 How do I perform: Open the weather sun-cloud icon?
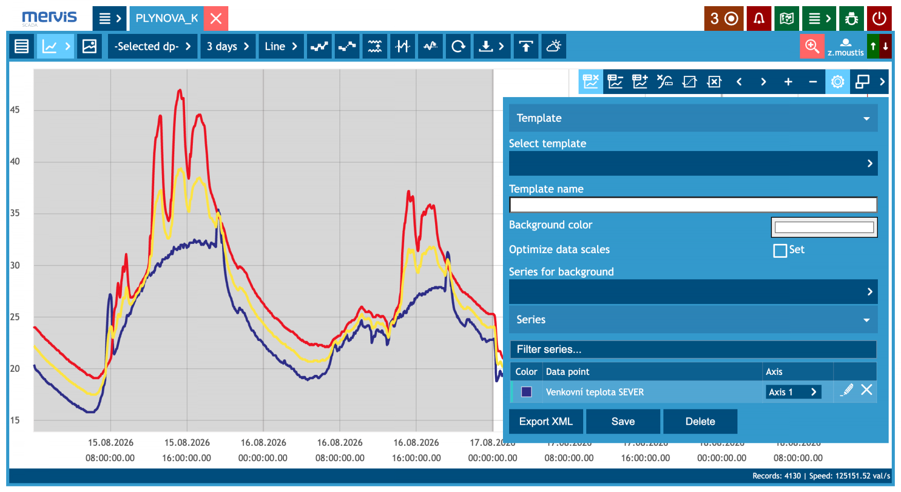pyautogui.click(x=554, y=46)
